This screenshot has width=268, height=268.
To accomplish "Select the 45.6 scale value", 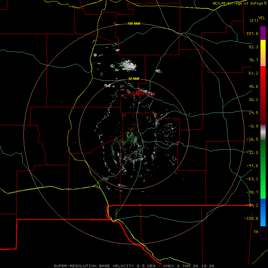I will pos(253,86).
